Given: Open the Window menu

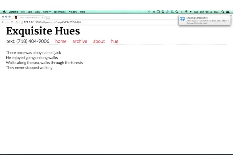Looking at the screenshot, I should click(73, 12).
